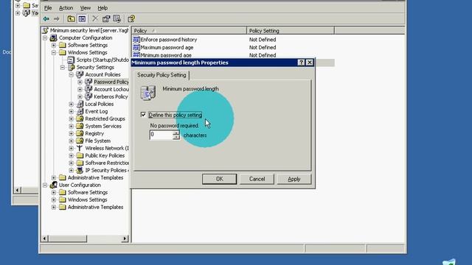The height and width of the screenshot is (265, 472).
Task: Select Account Lockout Policy tree item
Action: tap(111, 89)
